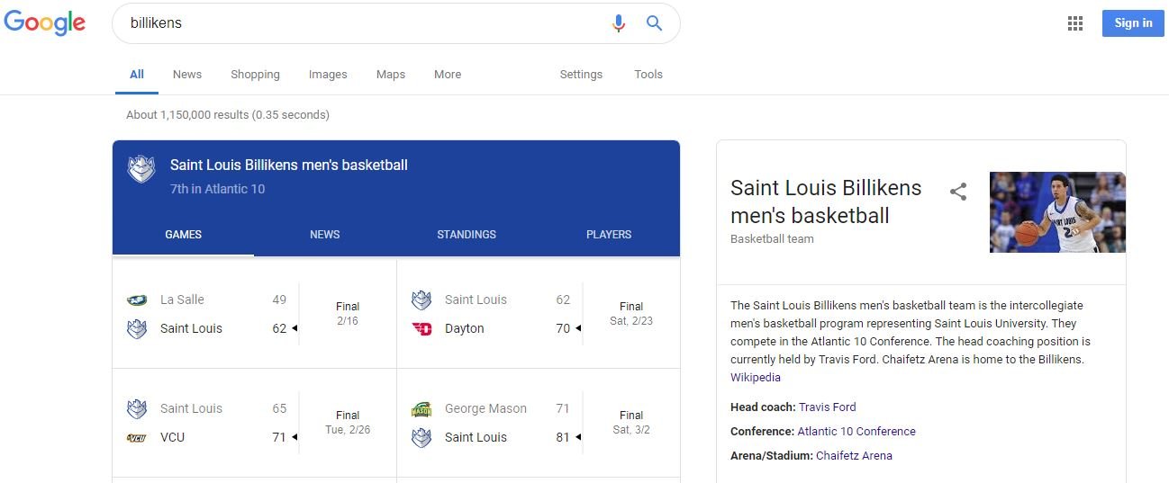Click the About 1,150,000 results text

228,115
